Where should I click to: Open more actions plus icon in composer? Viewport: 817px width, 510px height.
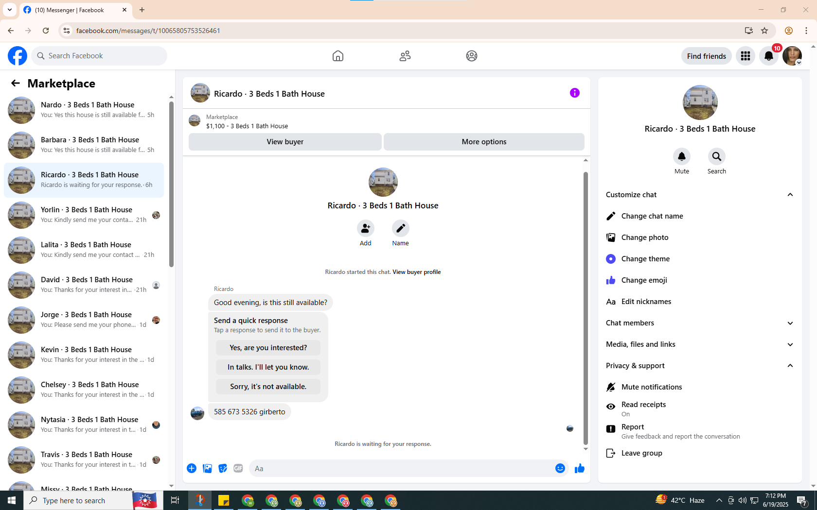pyautogui.click(x=192, y=468)
